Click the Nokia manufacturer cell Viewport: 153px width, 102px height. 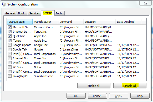pos(37,67)
